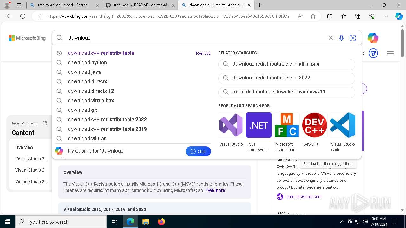Show hidden system tray icons

[x=342, y=222]
